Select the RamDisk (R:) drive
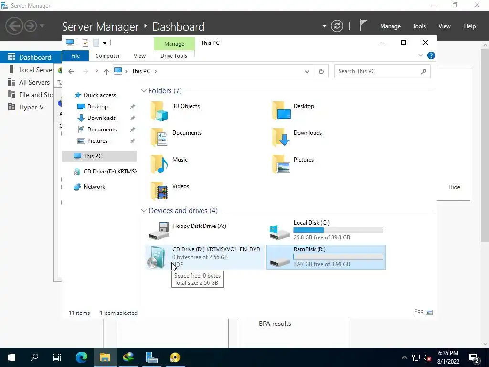The width and height of the screenshot is (489, 367). (326, 257)
